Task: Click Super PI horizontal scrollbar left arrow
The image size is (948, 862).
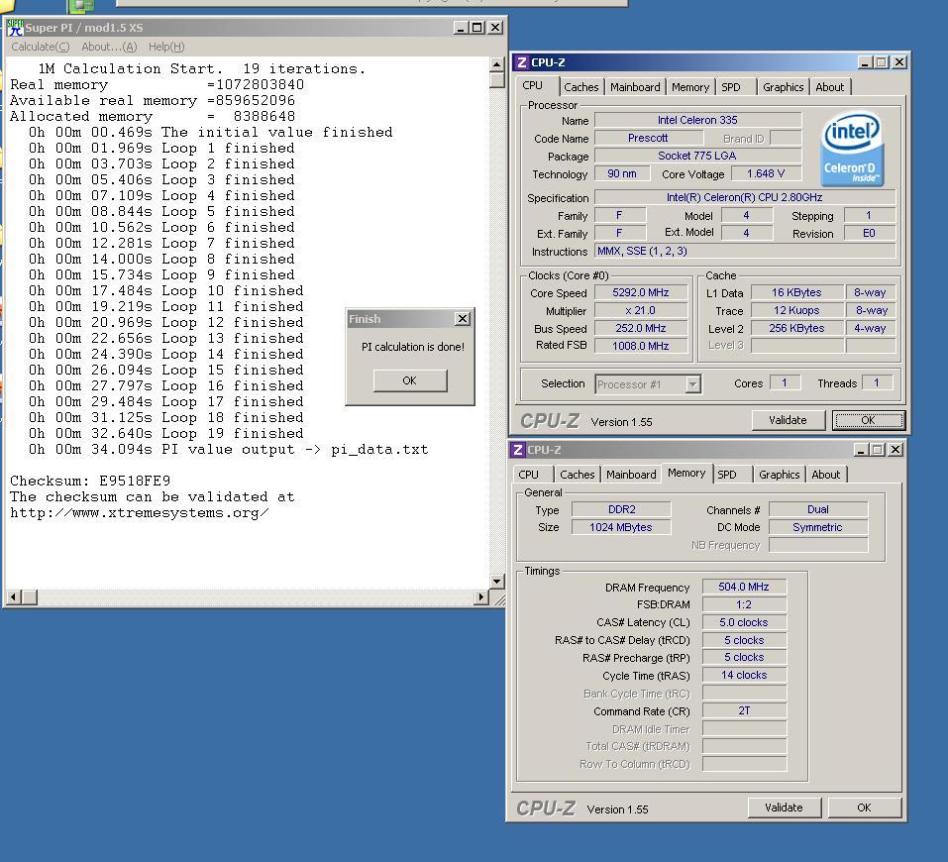Action: [13, 597]
